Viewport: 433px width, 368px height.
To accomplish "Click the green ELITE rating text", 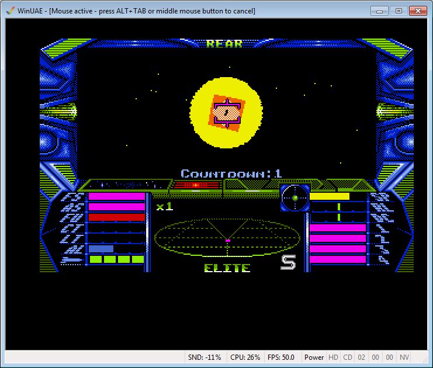I will tap(227, 268).
